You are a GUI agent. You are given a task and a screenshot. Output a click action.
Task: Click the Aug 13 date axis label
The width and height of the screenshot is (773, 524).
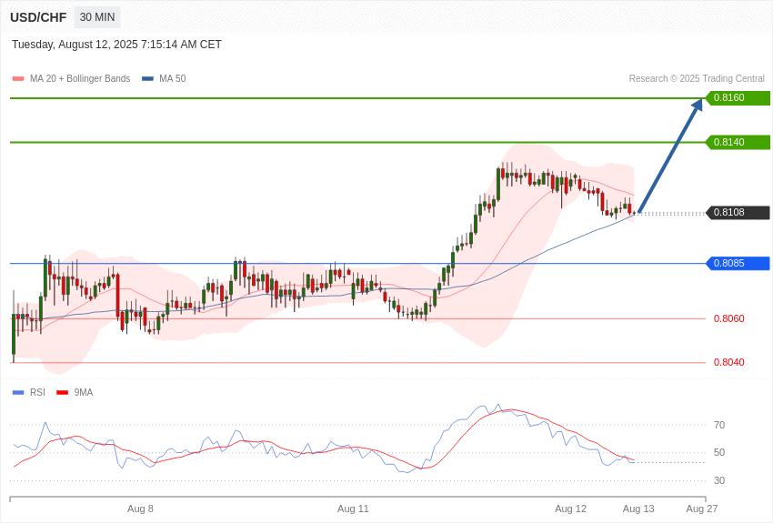[638, 509]
